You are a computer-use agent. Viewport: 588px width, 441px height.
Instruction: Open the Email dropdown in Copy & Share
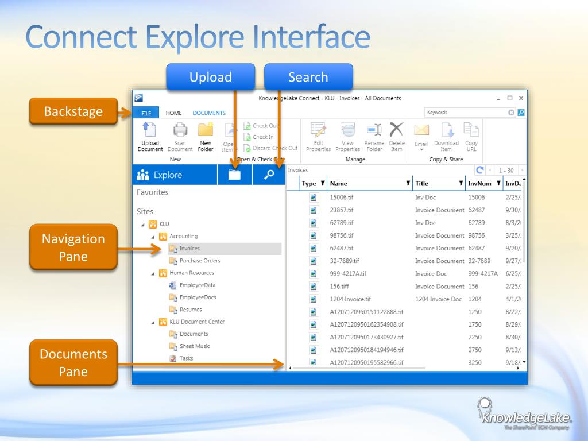421,150
